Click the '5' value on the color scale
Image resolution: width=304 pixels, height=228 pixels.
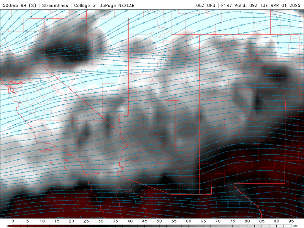[27, 221]
